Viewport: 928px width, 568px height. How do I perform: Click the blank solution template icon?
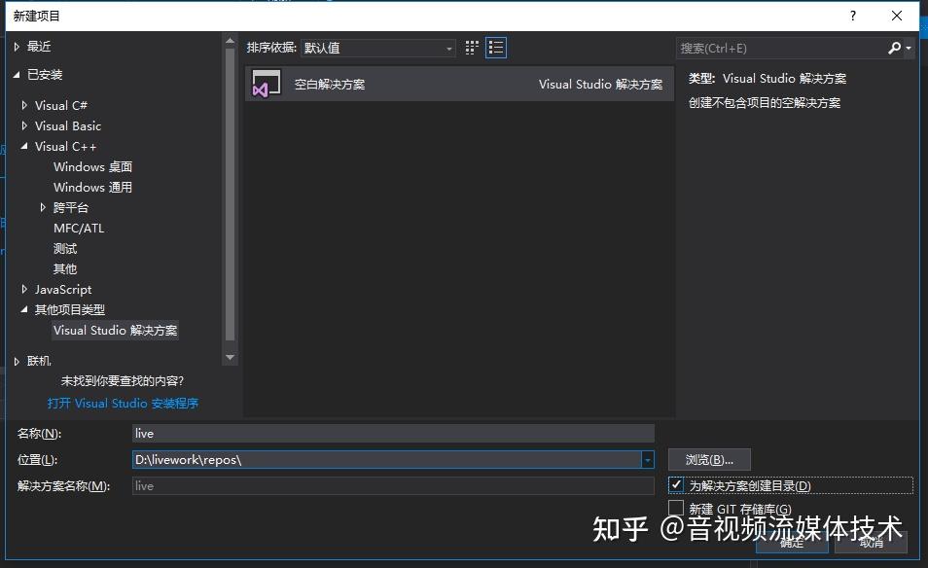coord(267,84)
